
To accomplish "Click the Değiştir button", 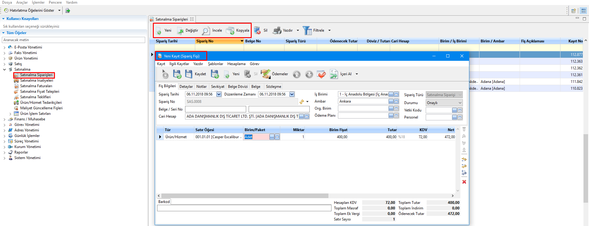I will click(188, 30).
